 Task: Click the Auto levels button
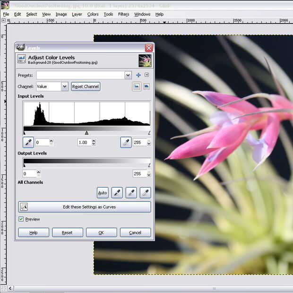(x=103, y=193)
